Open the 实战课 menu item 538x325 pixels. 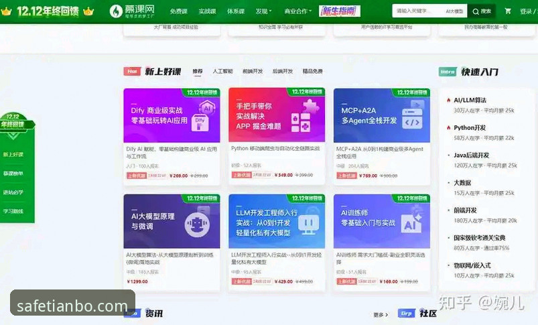[207, 11]
